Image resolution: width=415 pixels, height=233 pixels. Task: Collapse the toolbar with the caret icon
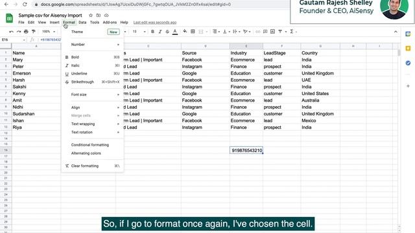pyautogui.click(x=396, y=32)
